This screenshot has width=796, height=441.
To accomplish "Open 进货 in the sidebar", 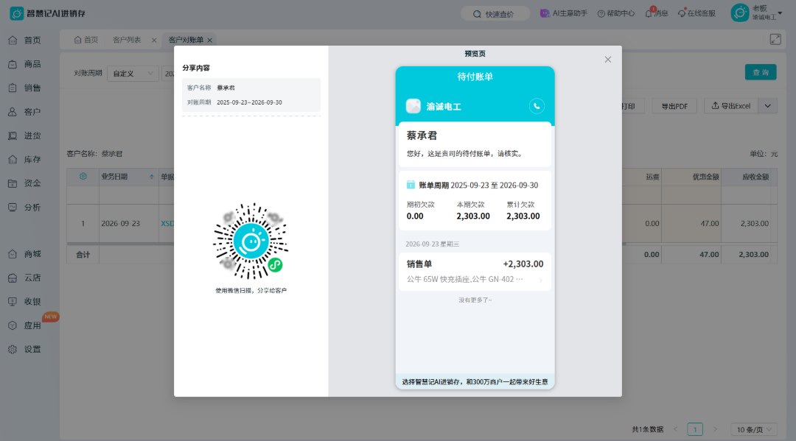I will pos(24,135).
